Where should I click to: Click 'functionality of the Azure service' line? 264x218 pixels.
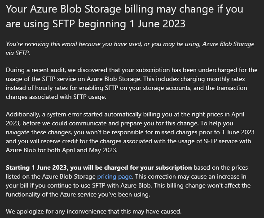click(78, 195)
